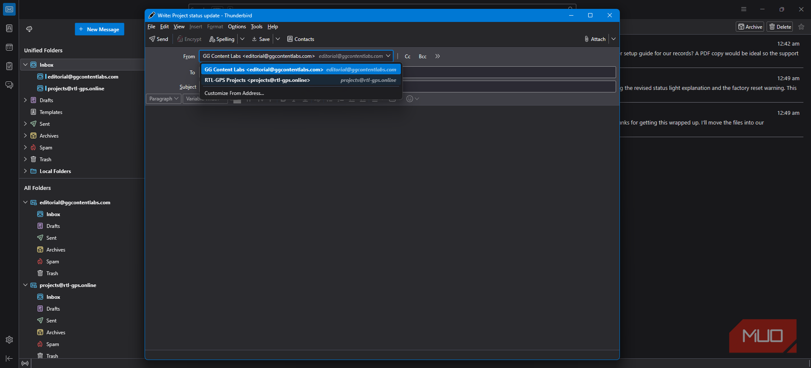
Task: Click Spelling in the compose toolbar
Action: (222, 39)
